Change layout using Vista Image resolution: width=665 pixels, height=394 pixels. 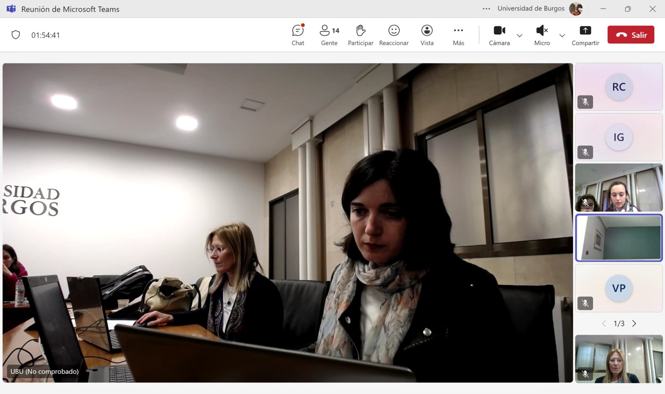pyautogui.click(x=427, y=35)
